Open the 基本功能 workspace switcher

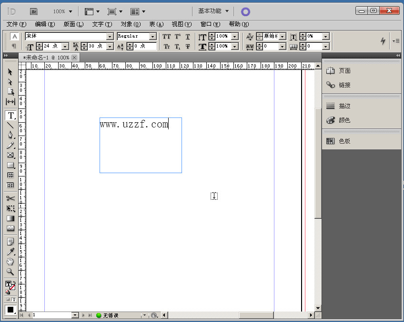point(213,11)
